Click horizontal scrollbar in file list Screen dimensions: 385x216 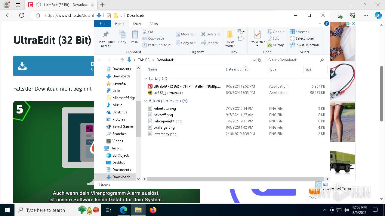(236, 179)
